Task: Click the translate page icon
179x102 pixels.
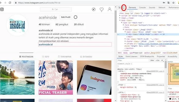Action: tap(169, 3)
